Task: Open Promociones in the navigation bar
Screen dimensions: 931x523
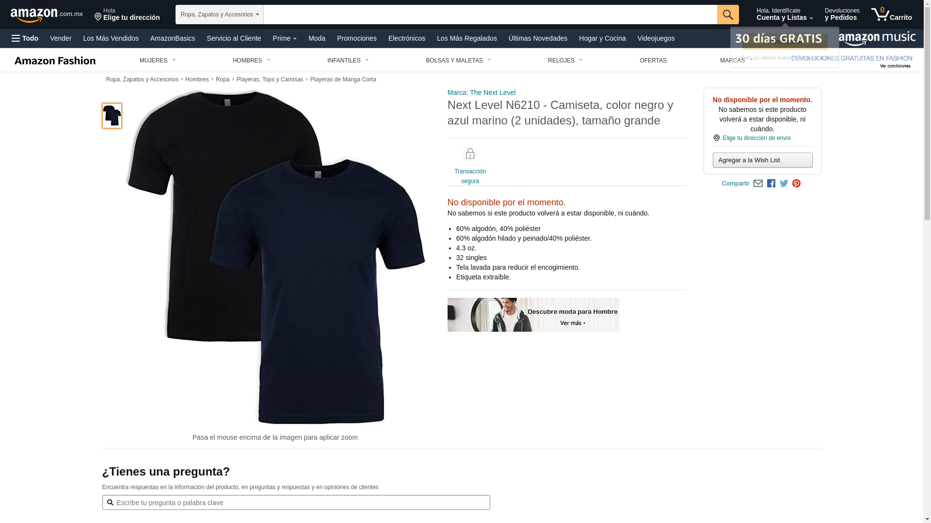Action: [x=357, y=38]
